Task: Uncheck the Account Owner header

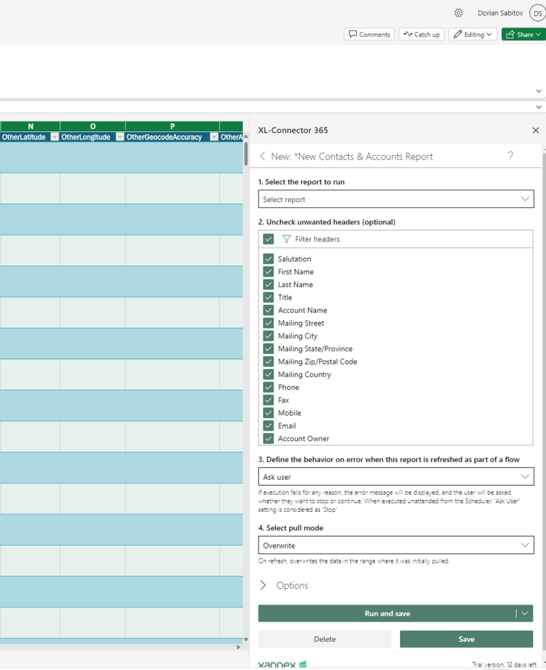Action: coord(268,439)
